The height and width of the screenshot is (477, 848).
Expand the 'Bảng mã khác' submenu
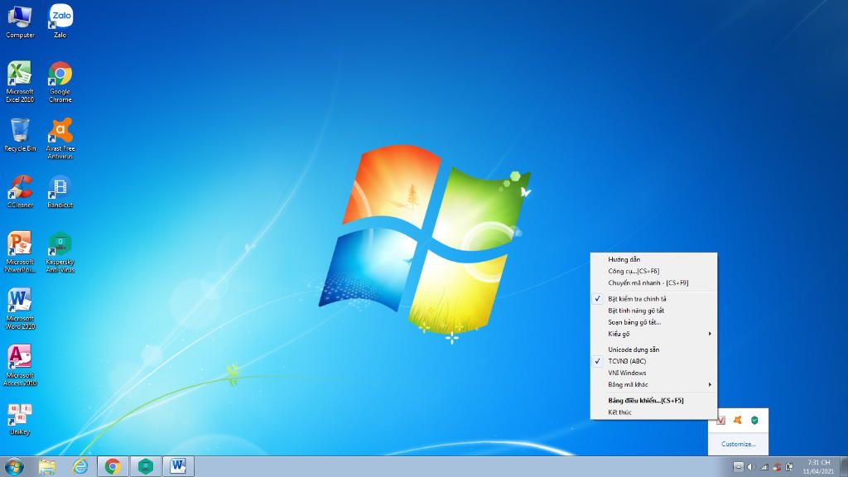point(654,384)
